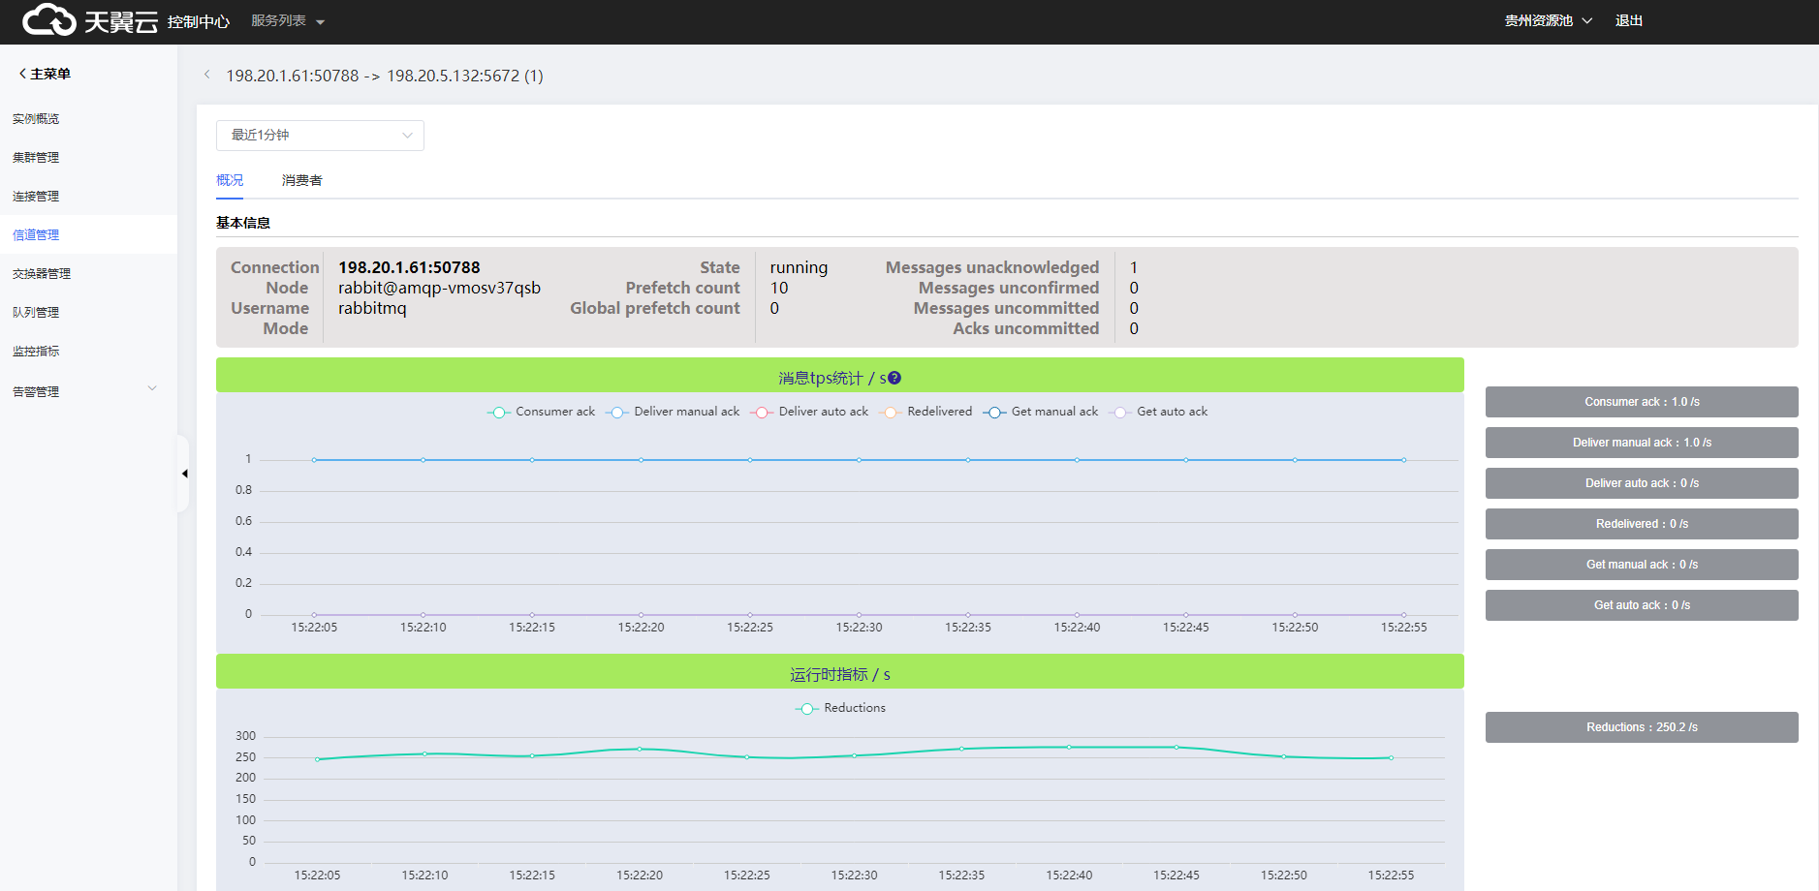Open 队列管理 in the sidebar
The width and height of the screenshot is (1819, 891).
(36, 313)
